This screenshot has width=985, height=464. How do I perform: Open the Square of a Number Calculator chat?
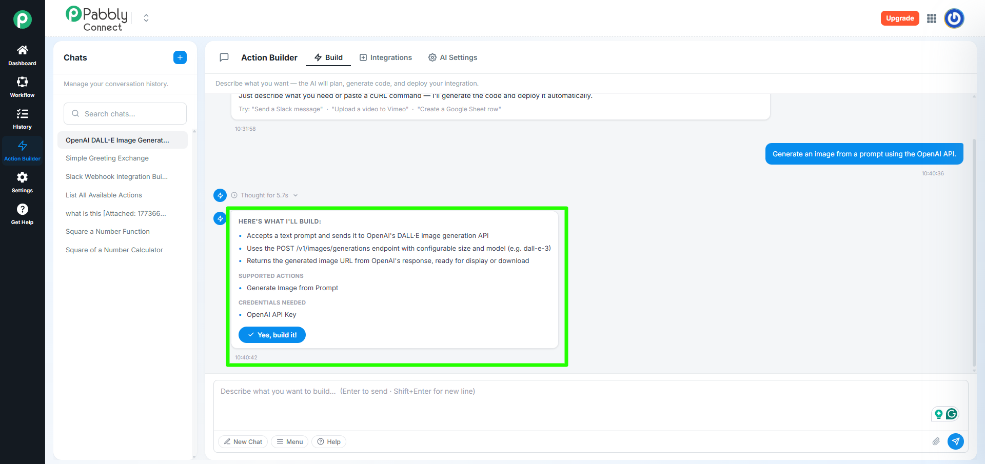(123, 250)
